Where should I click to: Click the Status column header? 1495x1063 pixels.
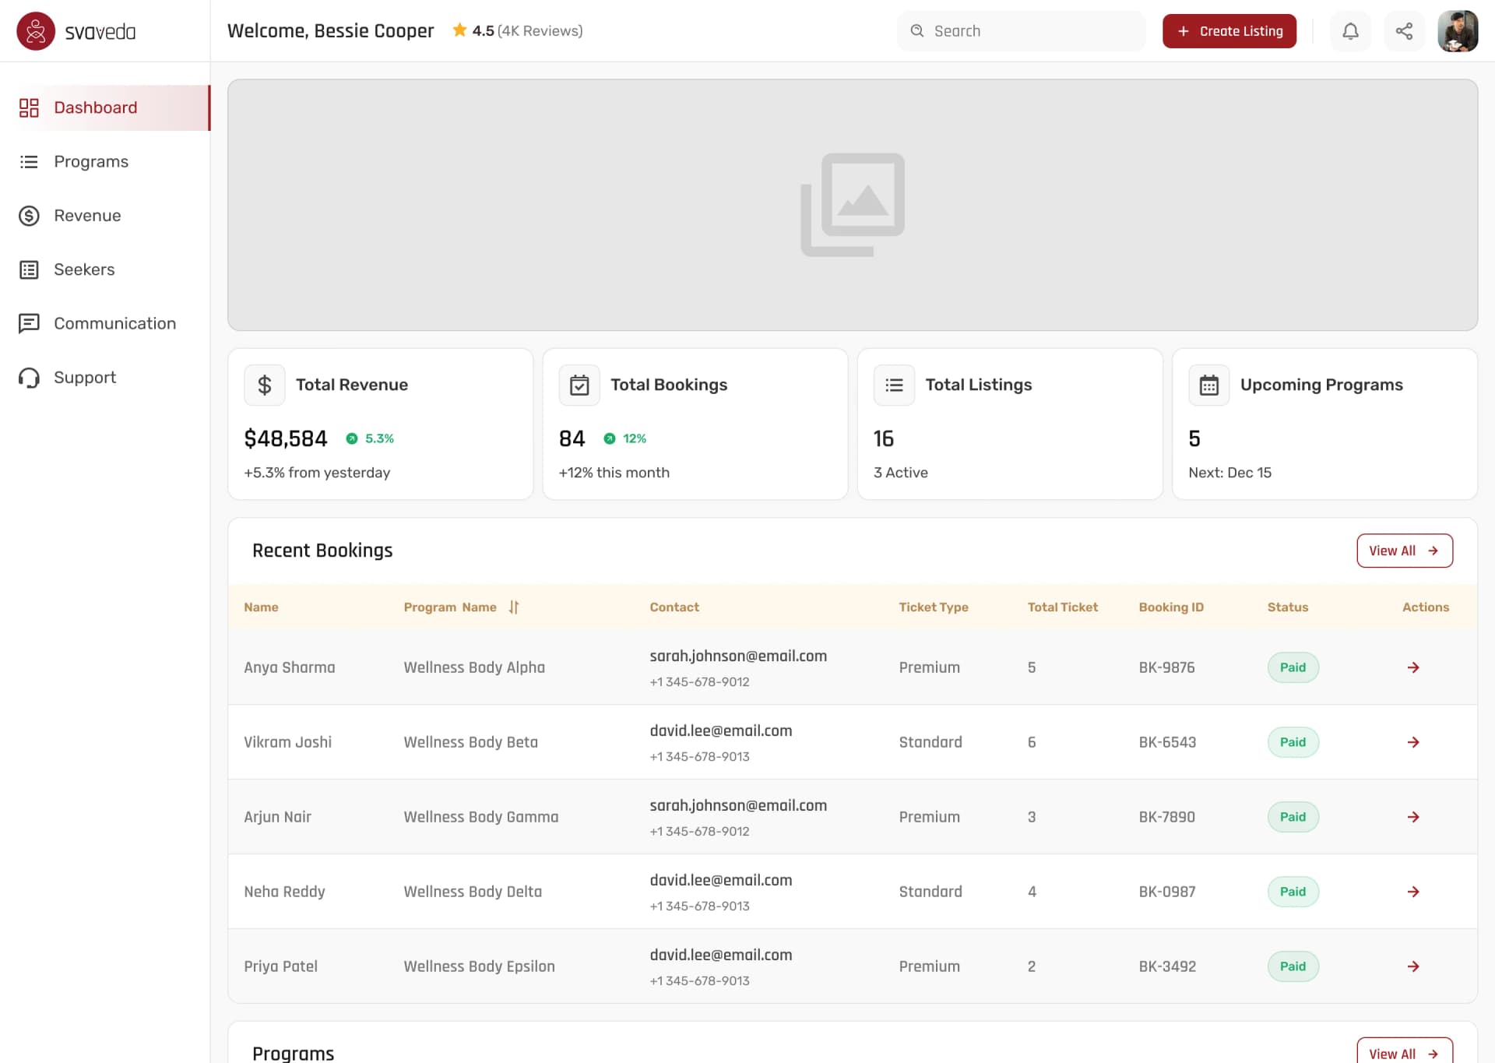[1287, 607]
